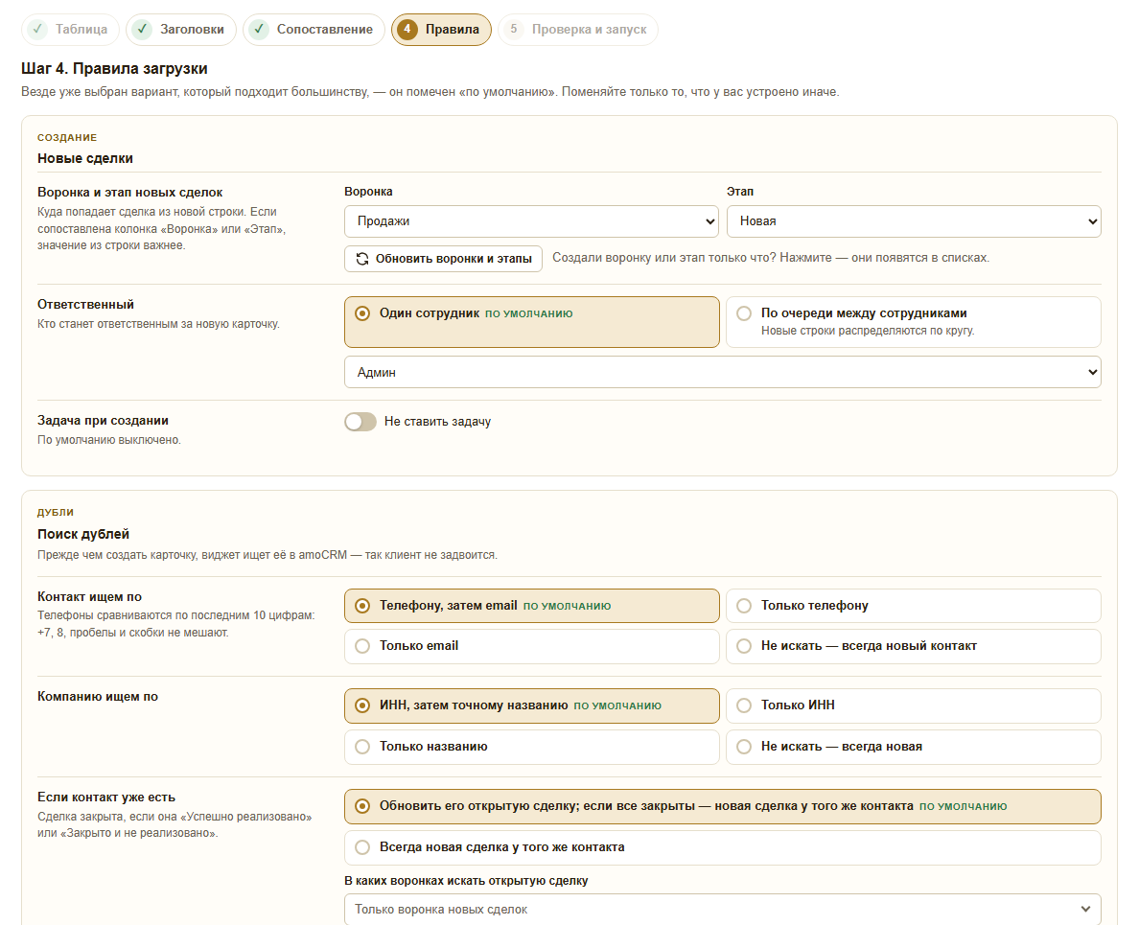The width and height of the screenshot is (1139, 925).
Task: Click the number 4 badge on «Правила»
Action: (x=407, y=29)
